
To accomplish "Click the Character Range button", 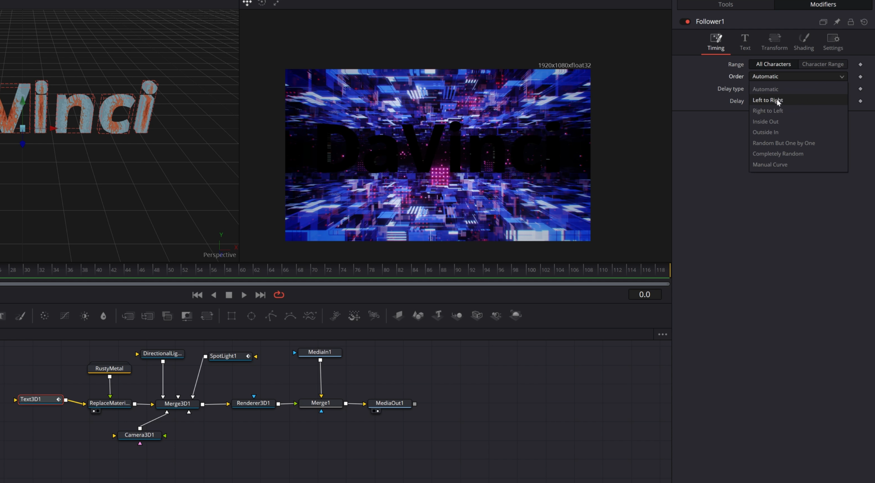I will [822, 64].
